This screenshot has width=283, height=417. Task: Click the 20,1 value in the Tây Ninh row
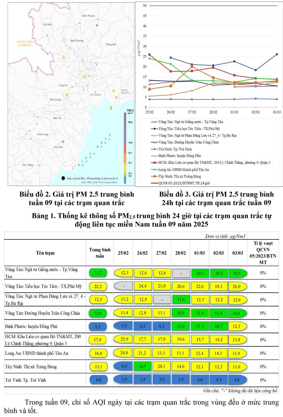coord(162,366)
